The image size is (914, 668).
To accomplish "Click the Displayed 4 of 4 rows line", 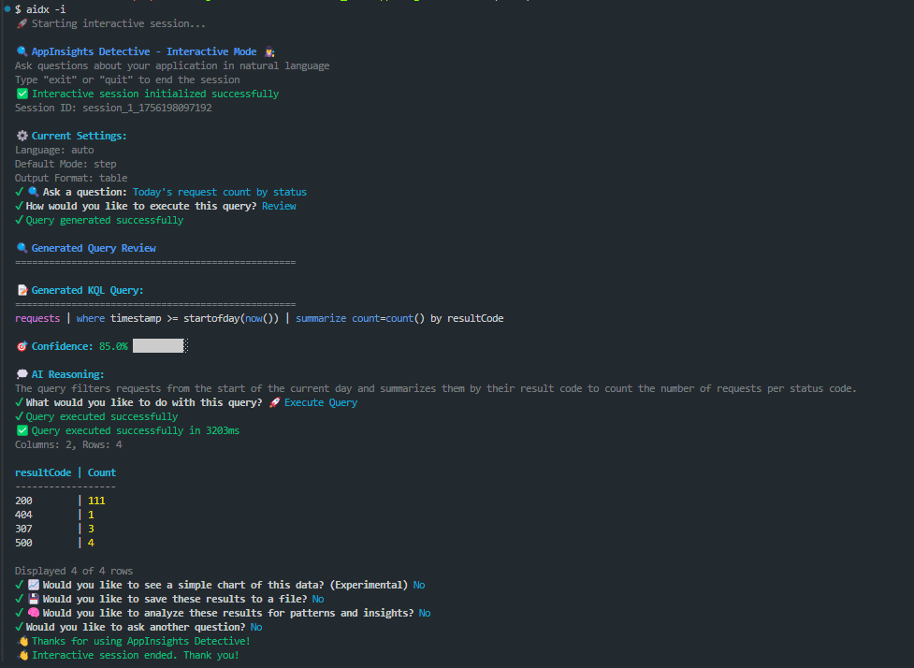I will (x=74, y=571).
